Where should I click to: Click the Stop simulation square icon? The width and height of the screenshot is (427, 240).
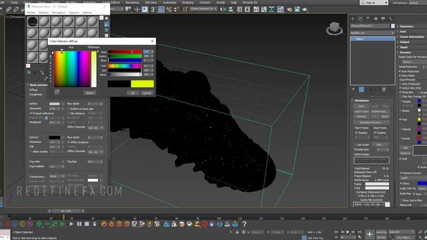[x=87, y=224]
